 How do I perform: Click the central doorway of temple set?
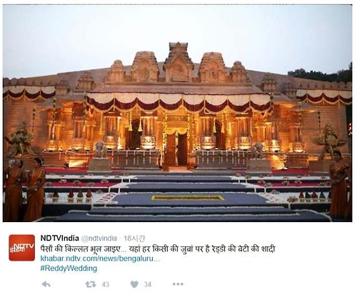[176, 149]
